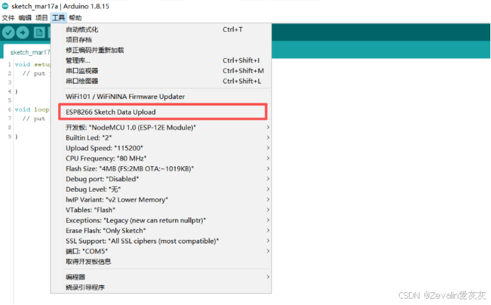The image size is (491, 305).
Task: Expand the Flash Size 4MB submenu
Action: coord(161,168)
